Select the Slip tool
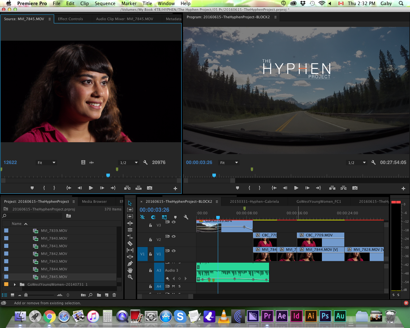Image resolution: width=410 pixels, height=328 pixels. point(130,250)
